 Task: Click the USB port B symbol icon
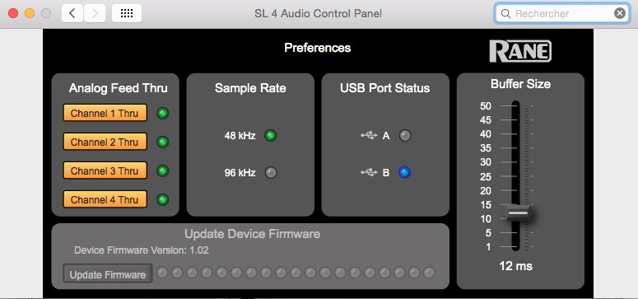(369, 173)
